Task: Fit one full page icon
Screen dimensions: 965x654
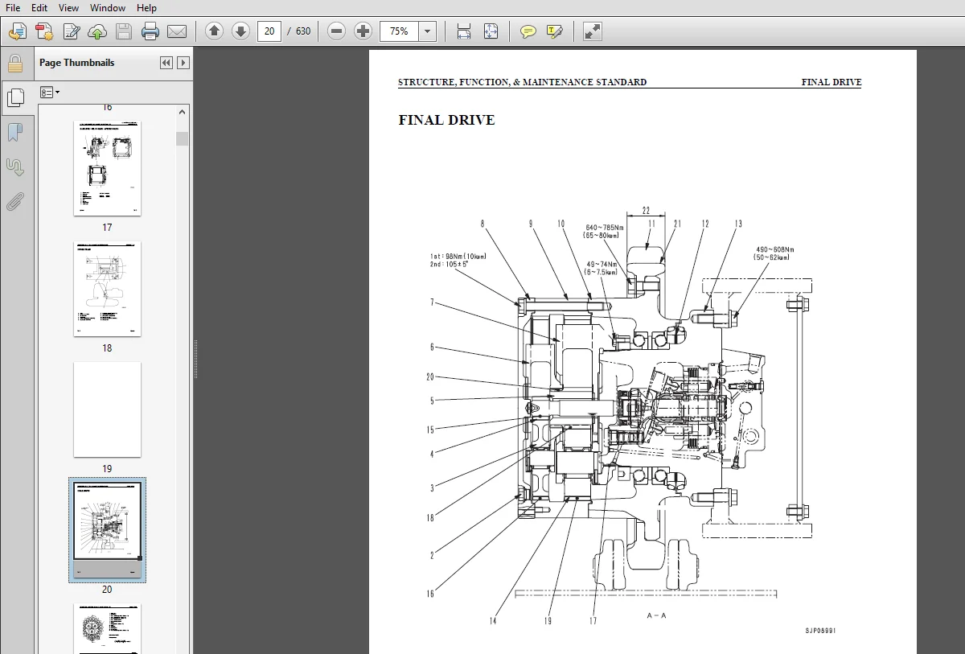Action: [491, 31]
